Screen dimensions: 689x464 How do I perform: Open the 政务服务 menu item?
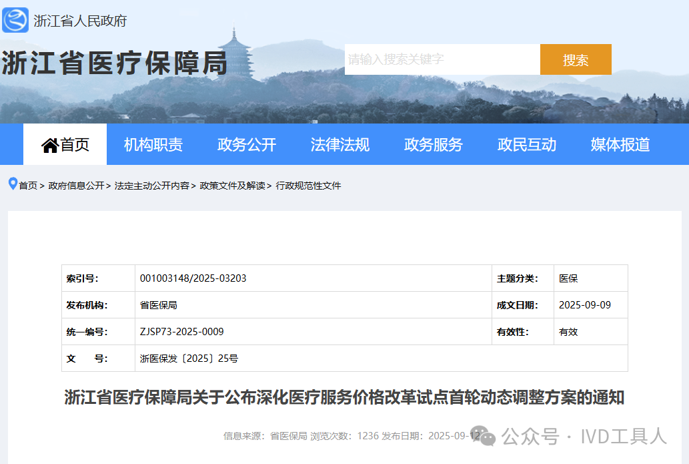[434, 145]
